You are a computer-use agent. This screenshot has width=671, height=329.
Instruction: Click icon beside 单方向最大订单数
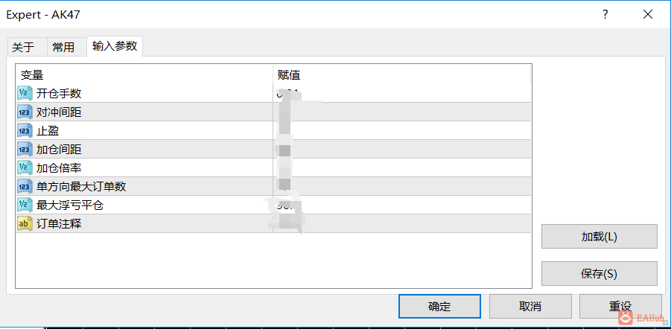pos(25,187)
